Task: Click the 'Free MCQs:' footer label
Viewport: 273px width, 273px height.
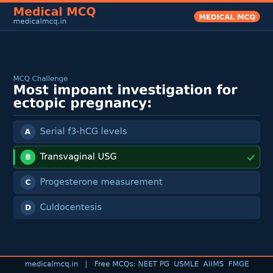Action: coord(115,264)
